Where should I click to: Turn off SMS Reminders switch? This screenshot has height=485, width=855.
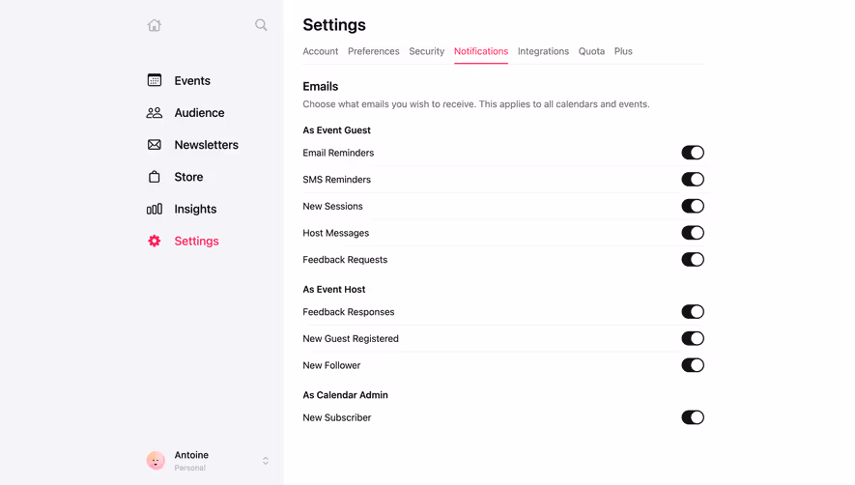point(693,180)
